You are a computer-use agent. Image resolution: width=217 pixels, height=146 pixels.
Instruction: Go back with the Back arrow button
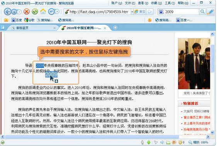[7, 12]
